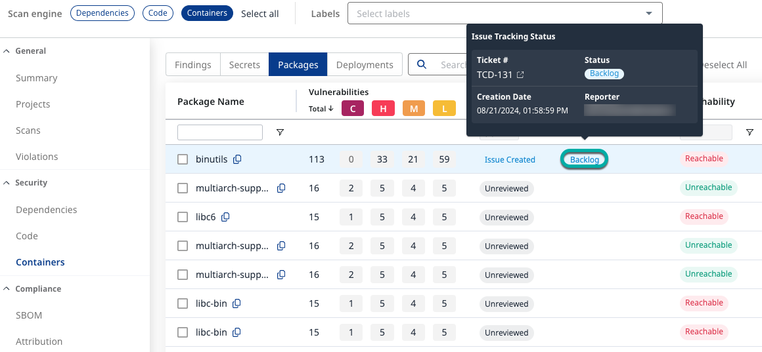
Task: Toggle the Dependencies scan engine chip
Action: pos(102,13)
